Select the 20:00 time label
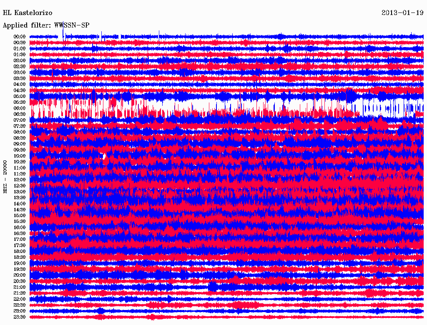This screenshot has height=325, width=427. (x=20, y=275)
